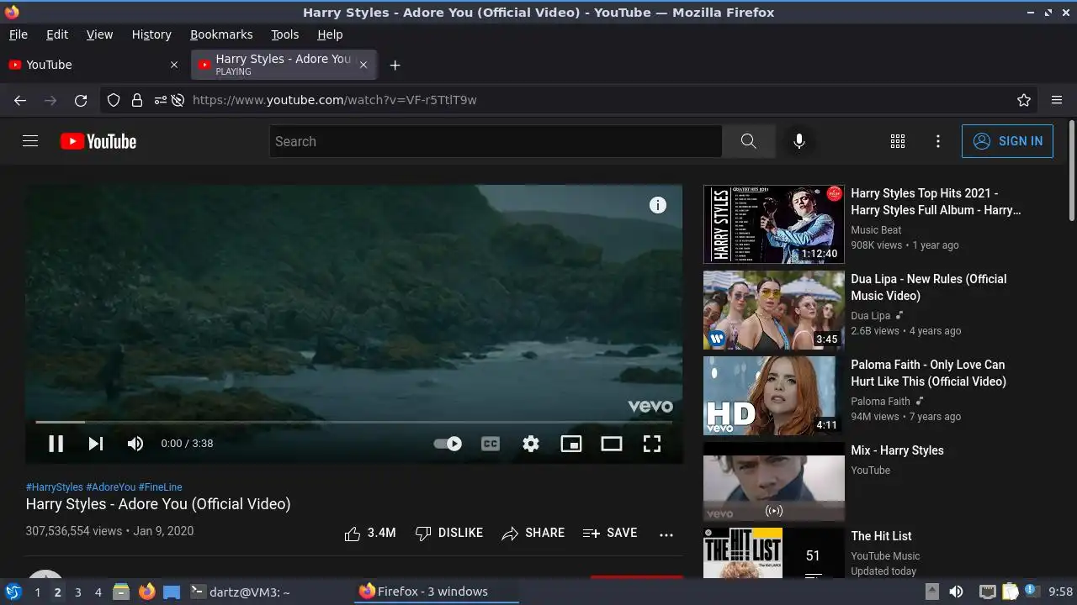
Task: Open the Edit menu
Action: click(57, 34)
